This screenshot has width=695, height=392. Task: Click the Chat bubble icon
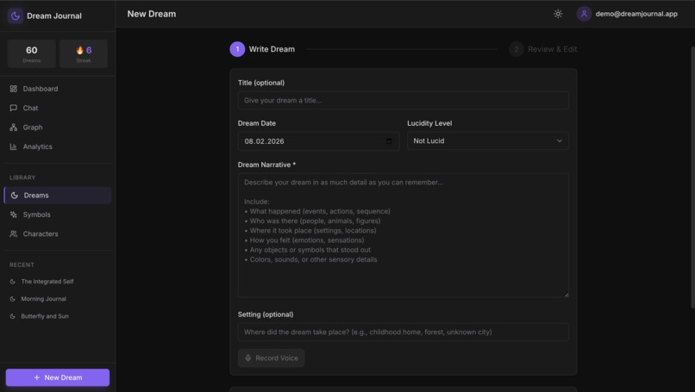(x=13, y=108)
